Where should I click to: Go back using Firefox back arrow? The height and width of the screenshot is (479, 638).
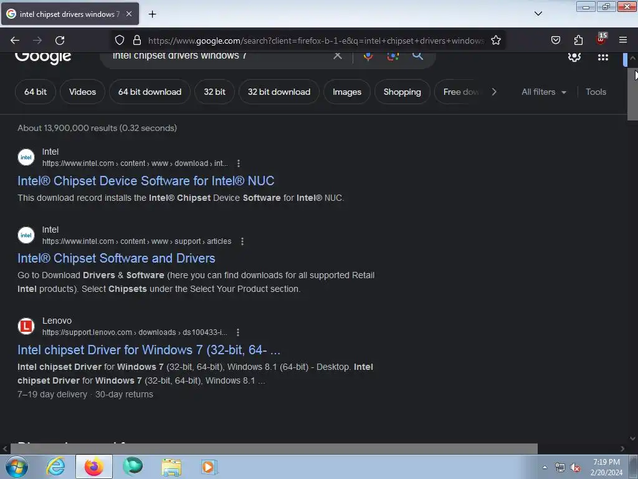(15, 41)
